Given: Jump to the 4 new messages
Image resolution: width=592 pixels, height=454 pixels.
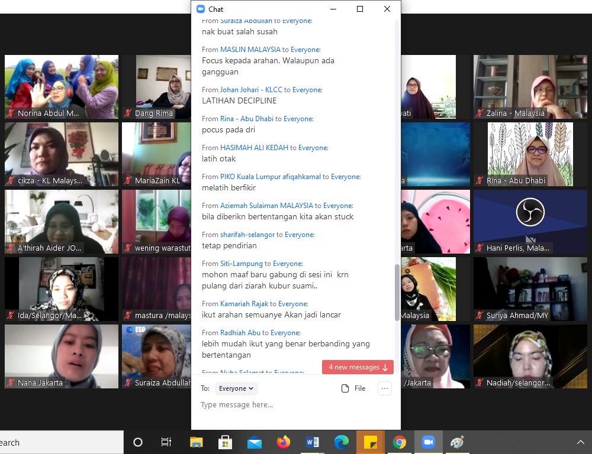Looking at the screenshot, I should (358, 367).
